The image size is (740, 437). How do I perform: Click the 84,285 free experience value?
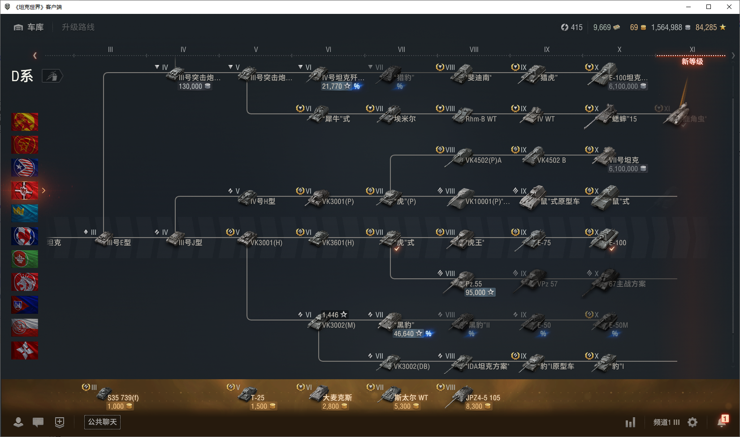coord(710,27)
